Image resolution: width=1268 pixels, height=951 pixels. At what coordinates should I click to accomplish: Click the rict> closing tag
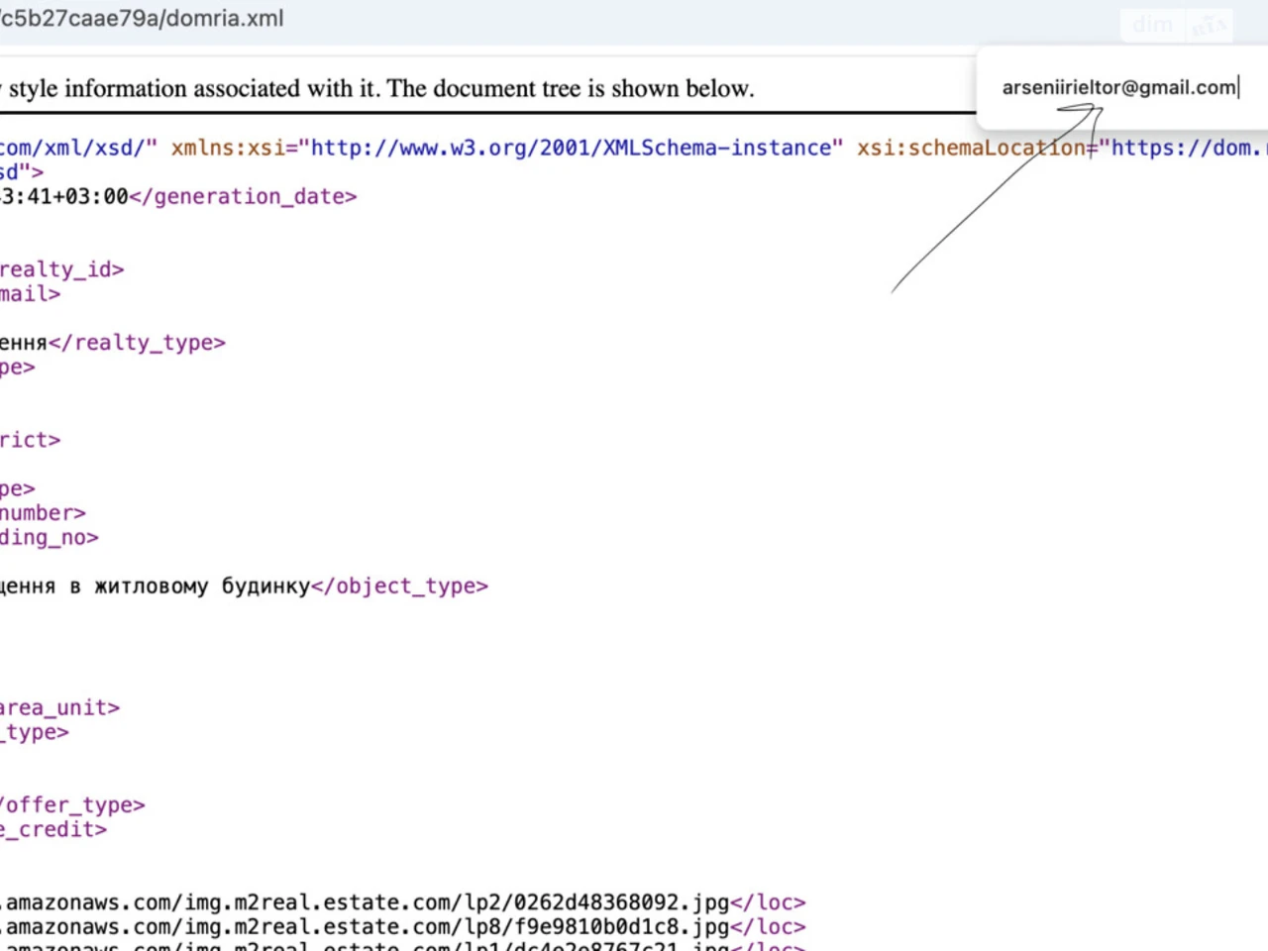[x=31, y=440]
